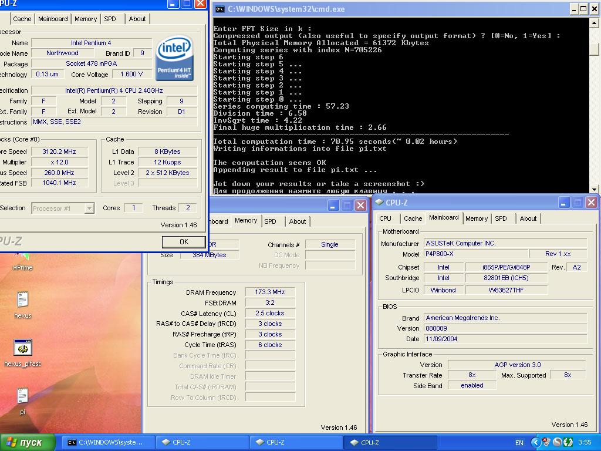Click the cmd.exe title bar icon
Viewport: 601px width, 451px height.
click(x=220, y=9)
